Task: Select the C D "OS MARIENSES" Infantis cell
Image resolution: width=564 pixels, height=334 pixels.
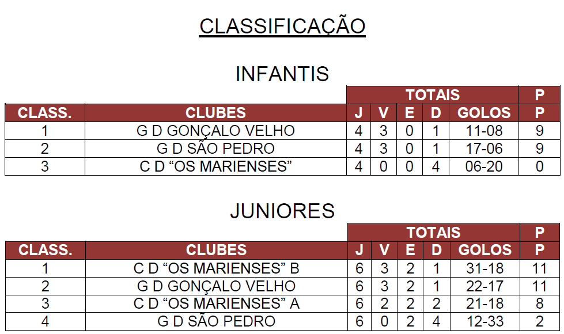Action: coord(215,166)
